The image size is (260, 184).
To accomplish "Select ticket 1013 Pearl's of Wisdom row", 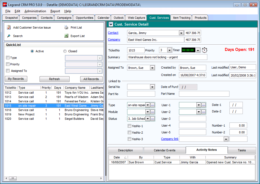I will click(x=54, y=97).
